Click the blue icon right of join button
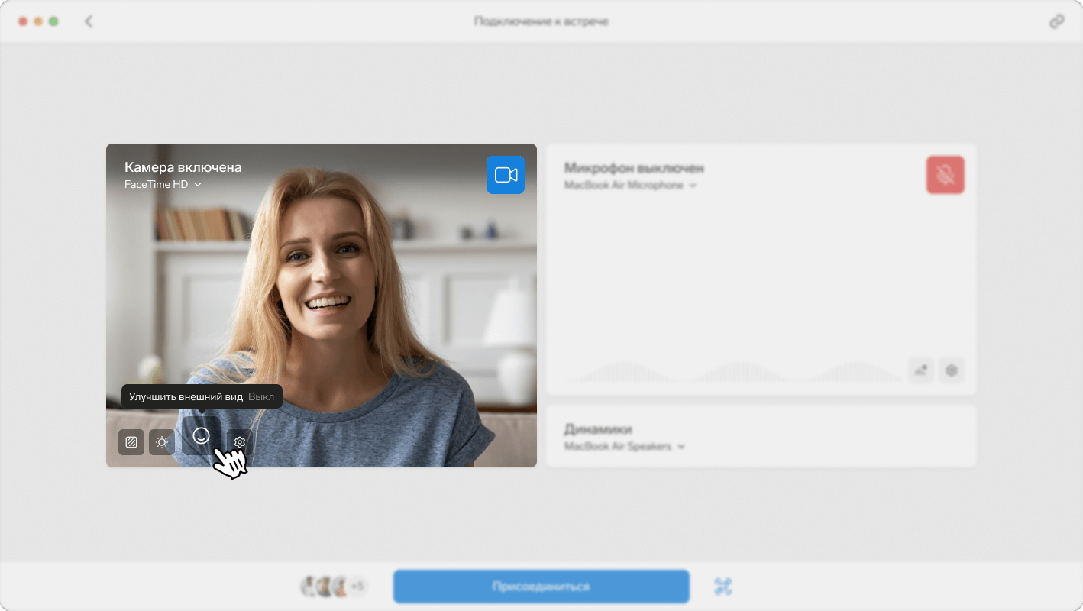 coord(723,587)
